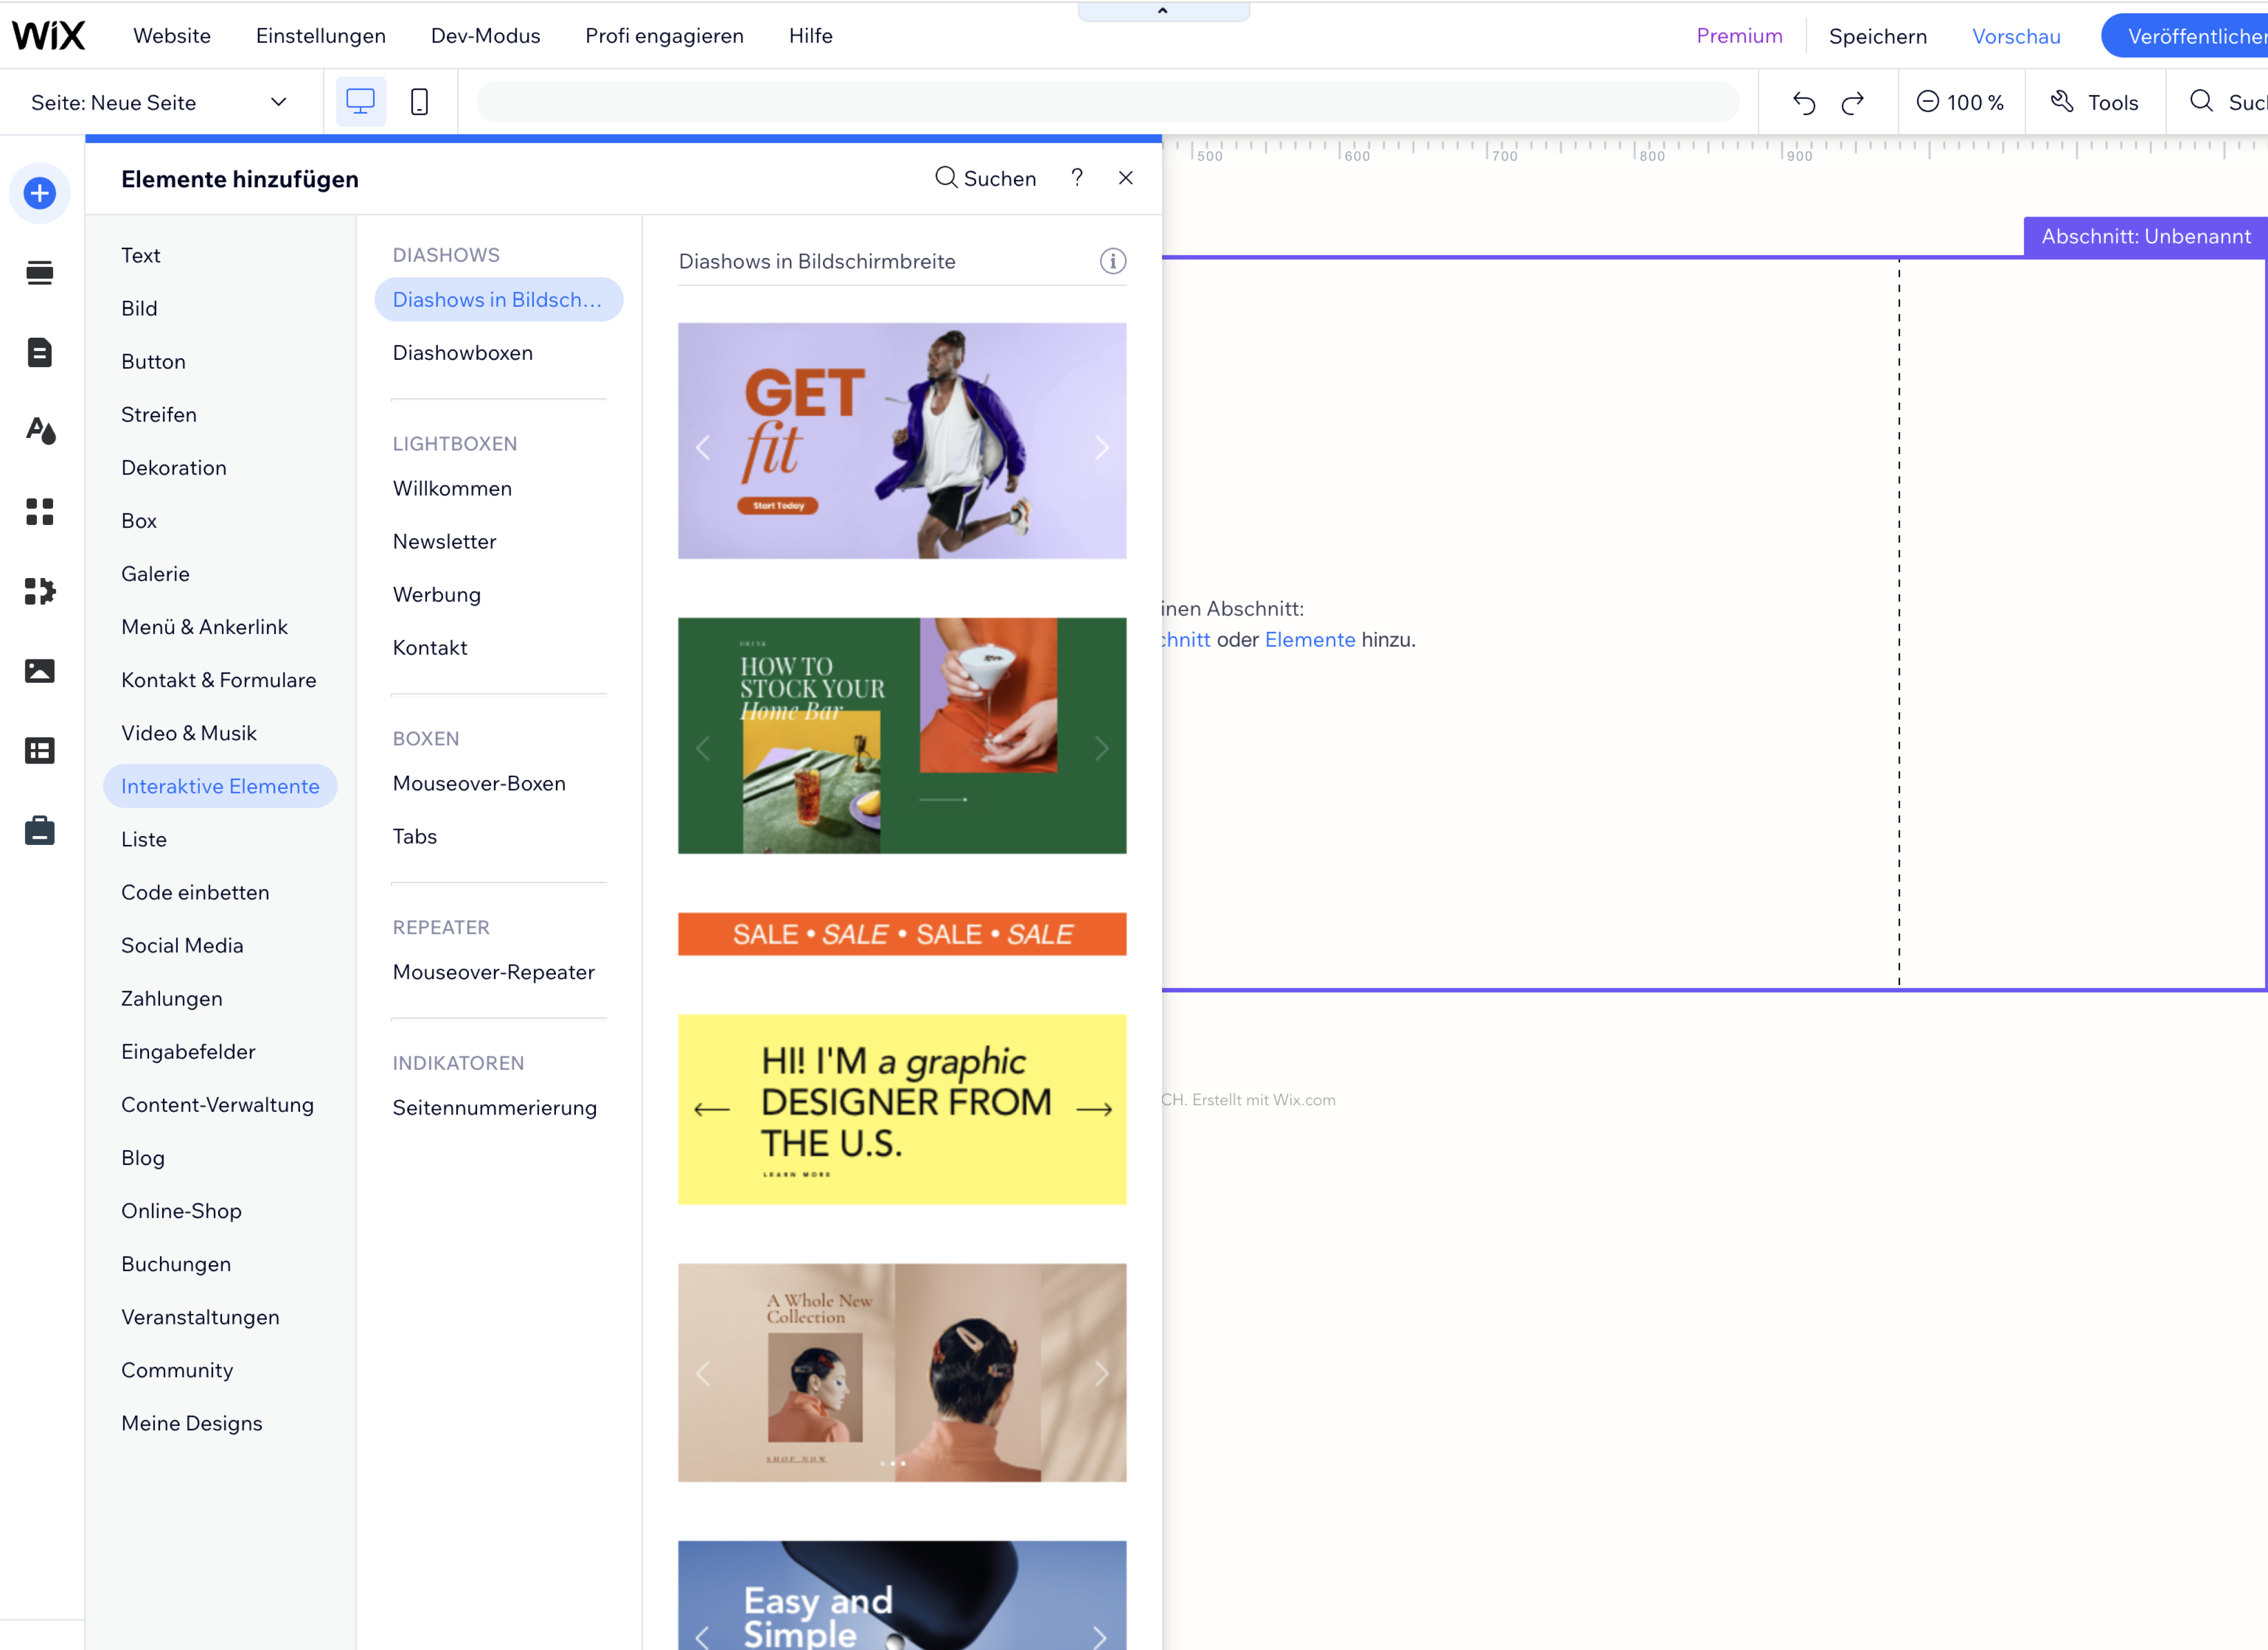Image resolution: width=2268 pixels, height=1650 pixels.
Task: Open the Pages menu icon in left sidebar
Action: click(40, 352)
